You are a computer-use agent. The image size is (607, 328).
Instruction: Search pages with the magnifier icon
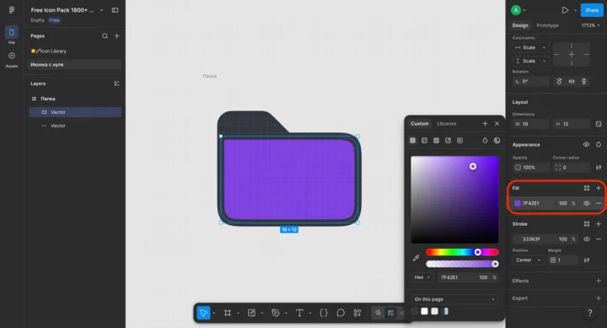point(105,36)
